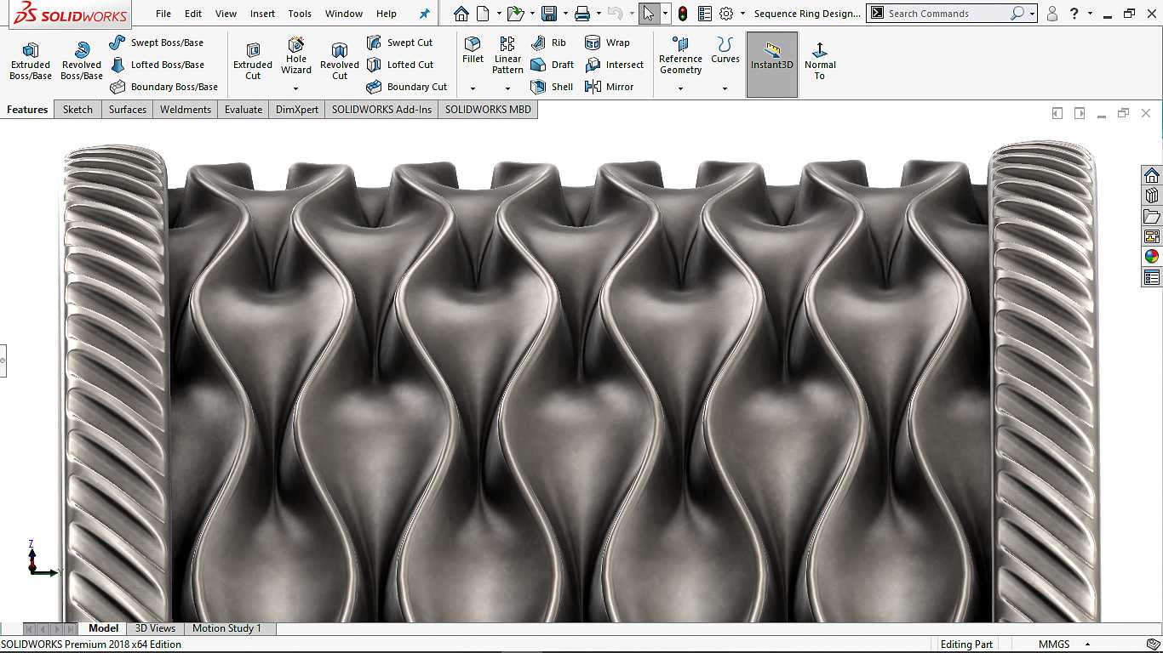Open the Reference Geometry tool
Image resolution: width=1163 pixels, height=653 pixels.
(x=680, y=56)
